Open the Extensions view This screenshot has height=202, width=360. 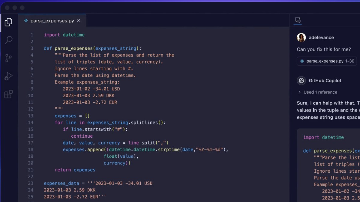8,93
